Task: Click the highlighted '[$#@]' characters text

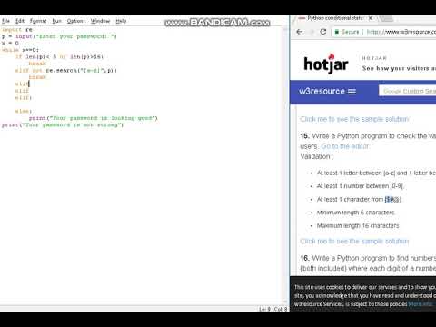Action: point(392,199)
